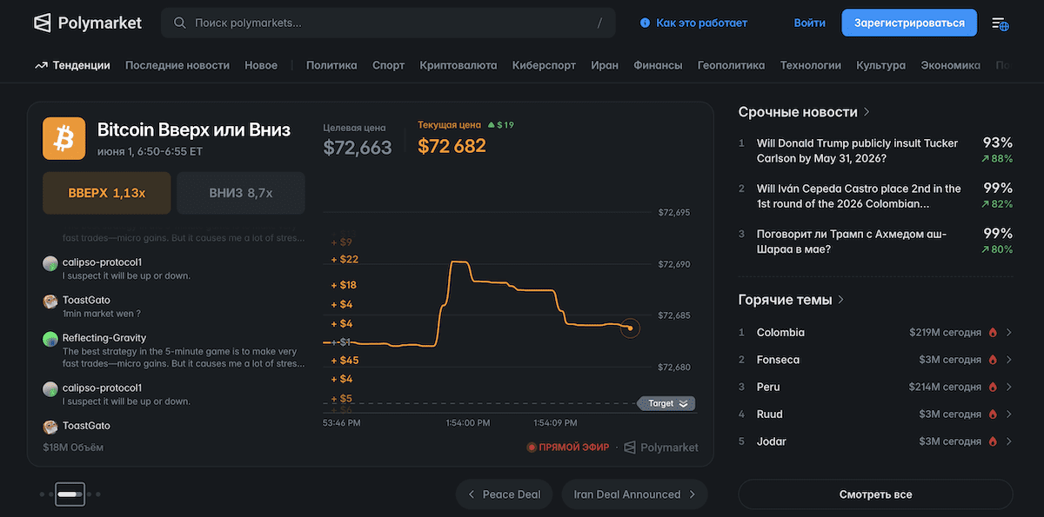Click the flame icon next to Peru
This screenshot has width=1044, height=517.
coord(992,387)
